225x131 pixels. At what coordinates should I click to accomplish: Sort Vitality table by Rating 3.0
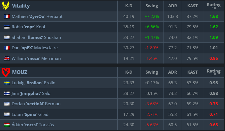[213, 6]
